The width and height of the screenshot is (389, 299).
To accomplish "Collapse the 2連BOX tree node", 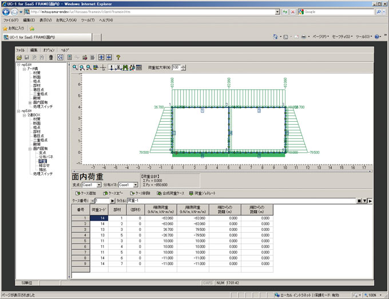I will 24,115.
